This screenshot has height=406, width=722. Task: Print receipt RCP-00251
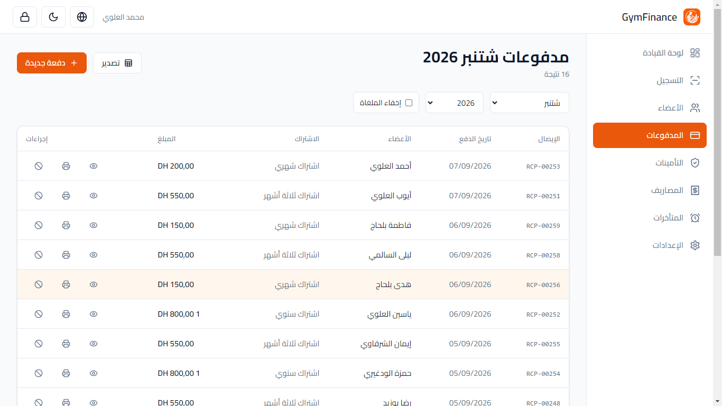pyautogui.click(x=66, y=196)
